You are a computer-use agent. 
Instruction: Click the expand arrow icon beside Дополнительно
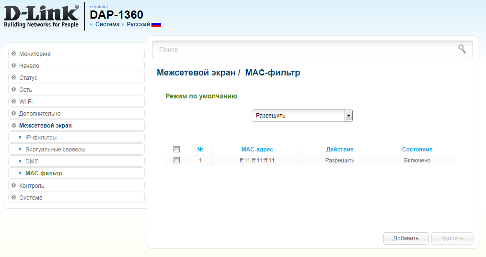point(13,113)
